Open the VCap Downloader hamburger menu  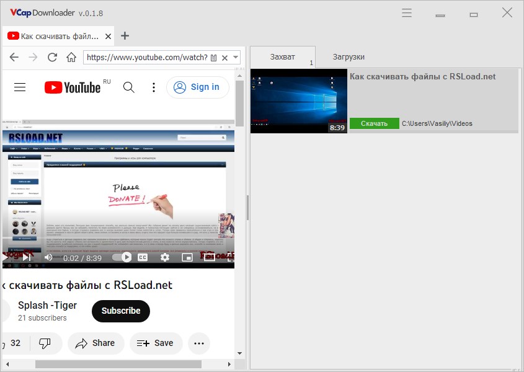point(407,12)
